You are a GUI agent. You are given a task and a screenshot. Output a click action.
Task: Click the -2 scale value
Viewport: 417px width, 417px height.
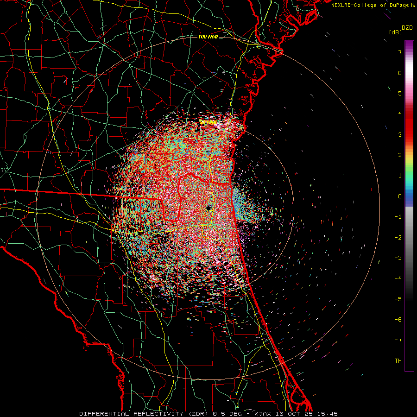click(x=398, y=238)
